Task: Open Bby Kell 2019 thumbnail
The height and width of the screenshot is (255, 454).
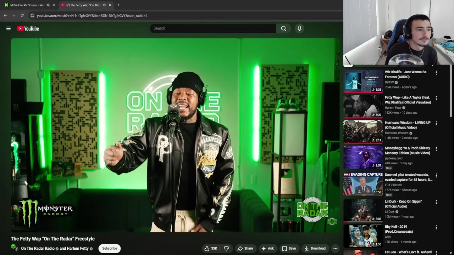Action: point(363,236)
